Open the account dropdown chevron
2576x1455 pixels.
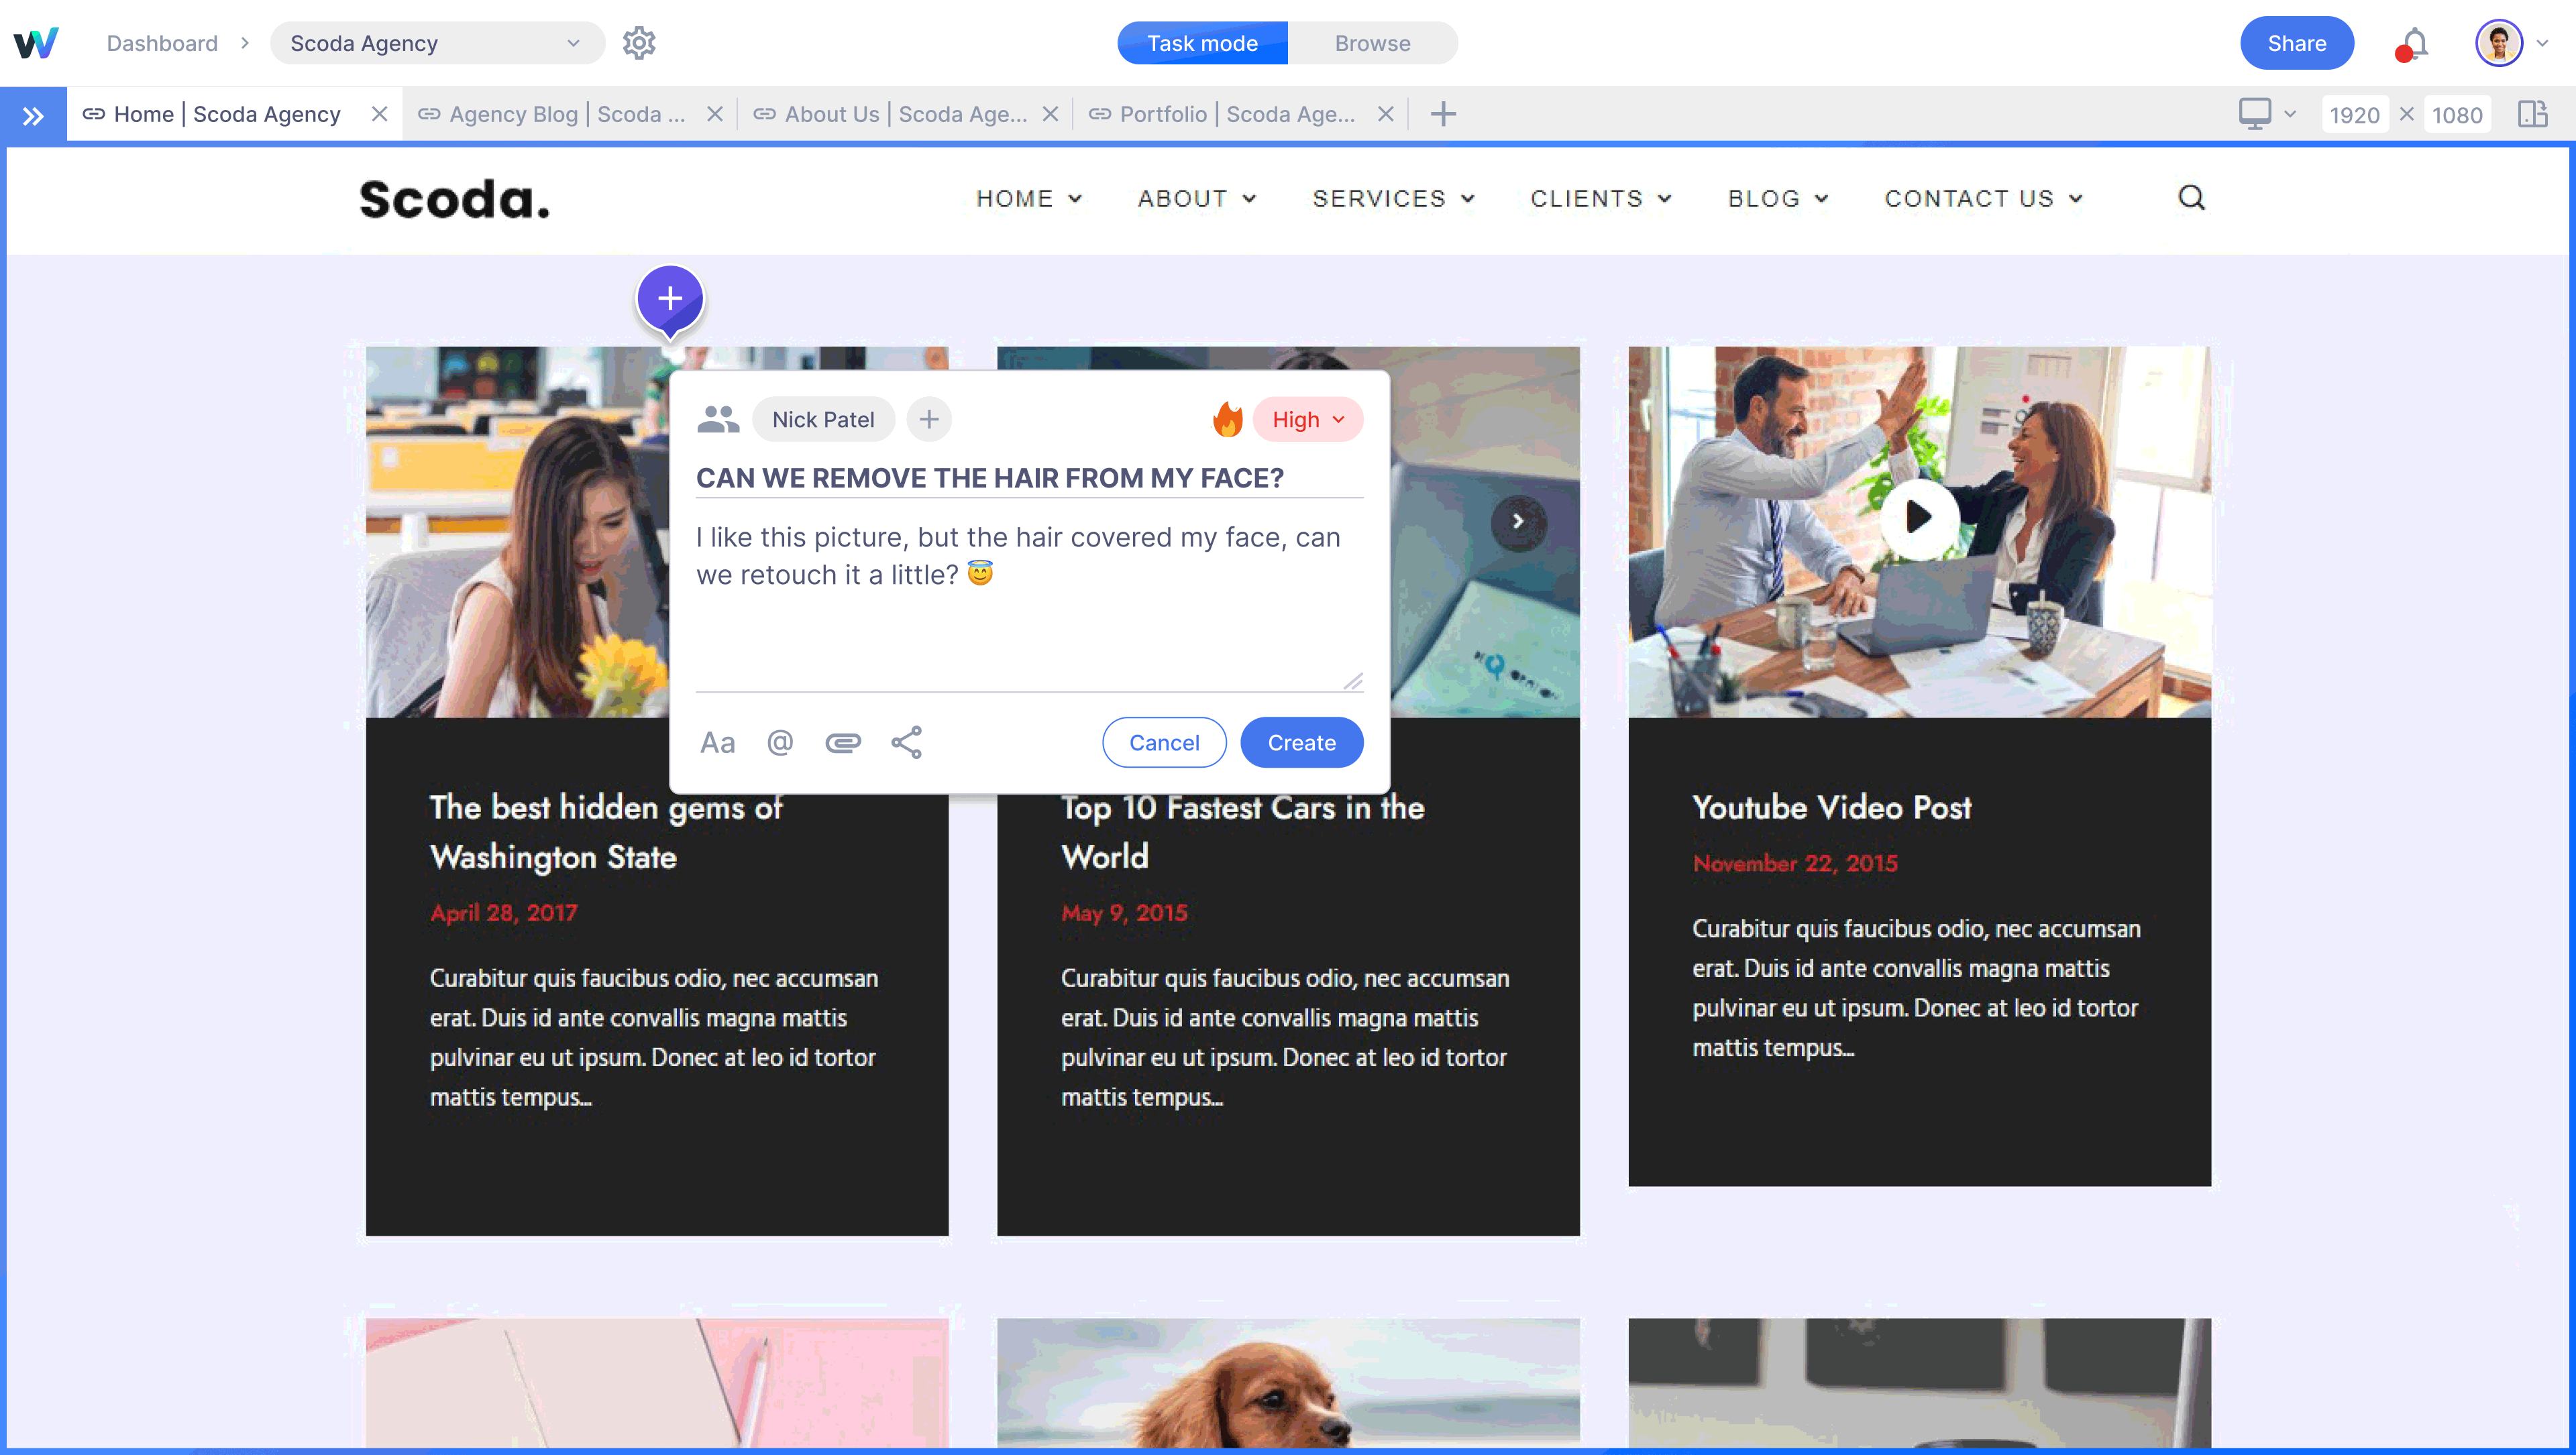tap(2542, 43)
